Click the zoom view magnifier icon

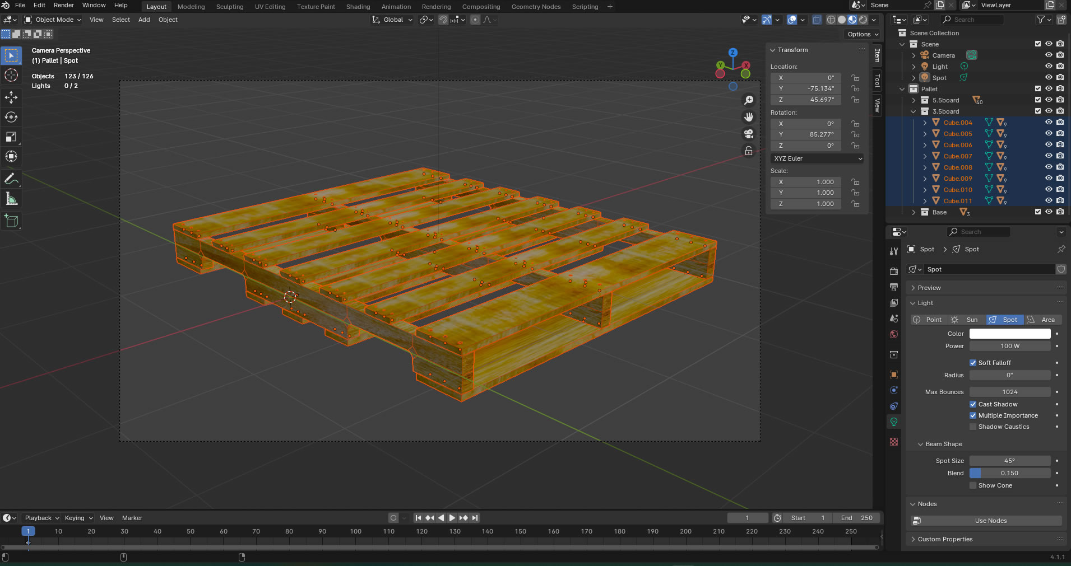[748, 100]
